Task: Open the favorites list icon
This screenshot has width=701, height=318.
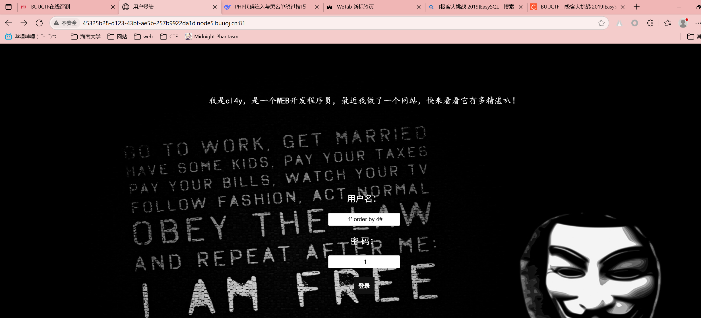Action: point(668,23)
